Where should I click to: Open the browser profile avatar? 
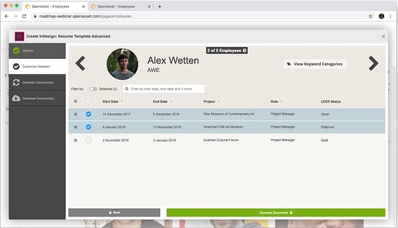[382, 16]
